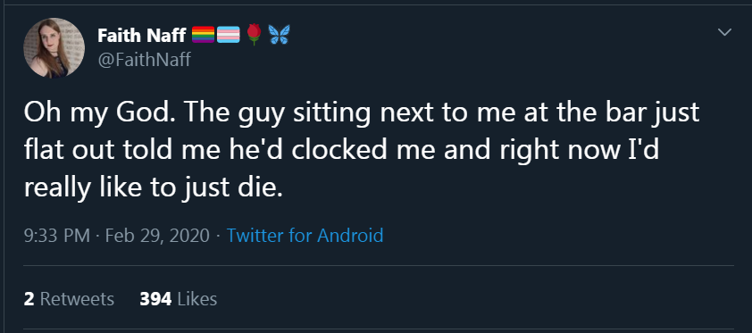Click the tweet's last line "really like to just die."

(153, 187)
